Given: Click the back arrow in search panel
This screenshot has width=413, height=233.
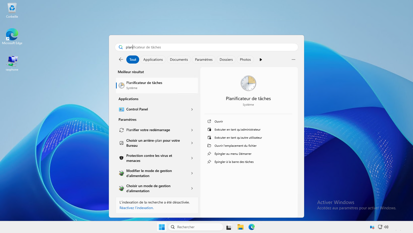Looking at the screenshot, I should (121, 60).
